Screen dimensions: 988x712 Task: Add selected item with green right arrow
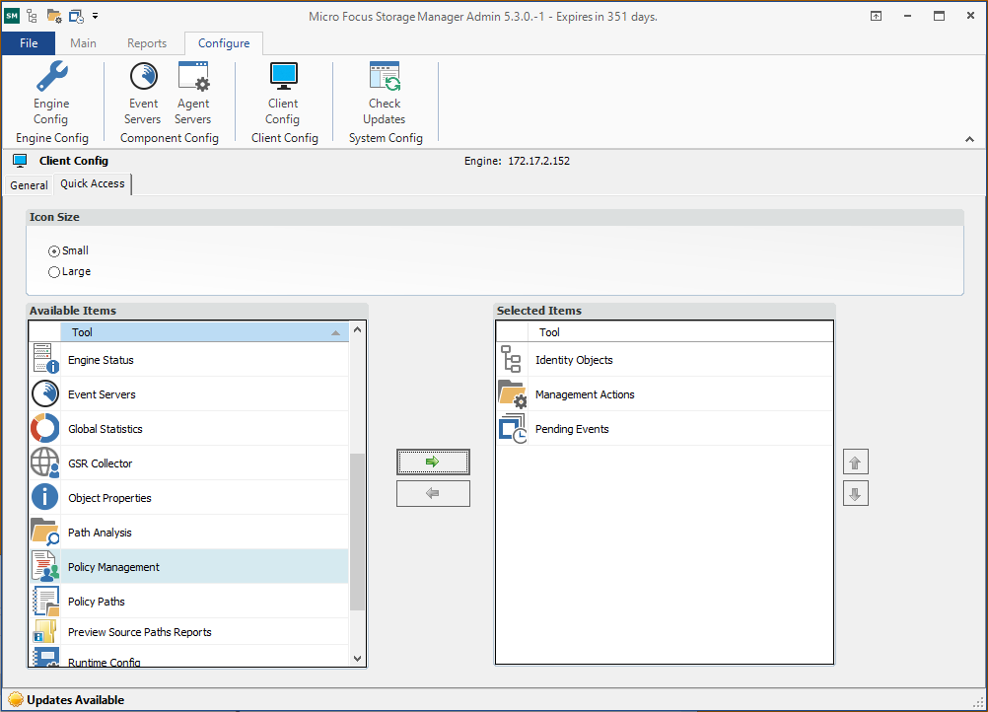(433, 462)
